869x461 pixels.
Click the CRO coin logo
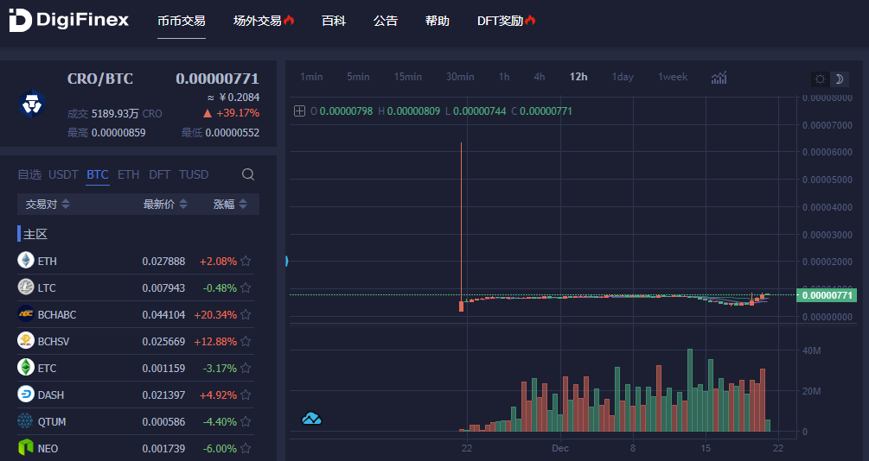pyautogui.click(x=33, y=104)
